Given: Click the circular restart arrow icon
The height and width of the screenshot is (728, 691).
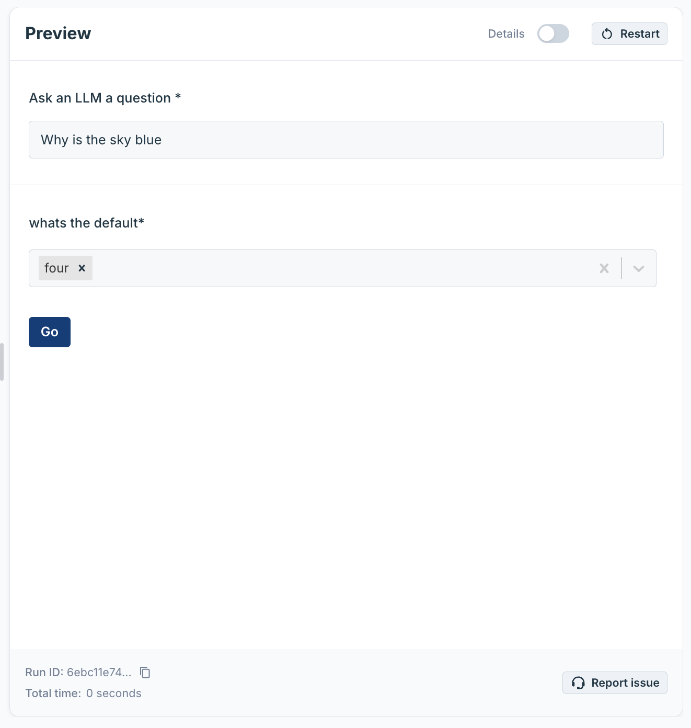Looking at the screenshot, I should [x=607, y=34].
